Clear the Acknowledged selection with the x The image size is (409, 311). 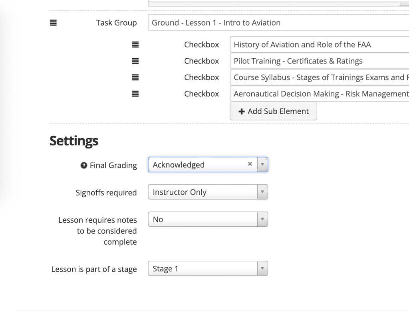(x=250, y=164)
